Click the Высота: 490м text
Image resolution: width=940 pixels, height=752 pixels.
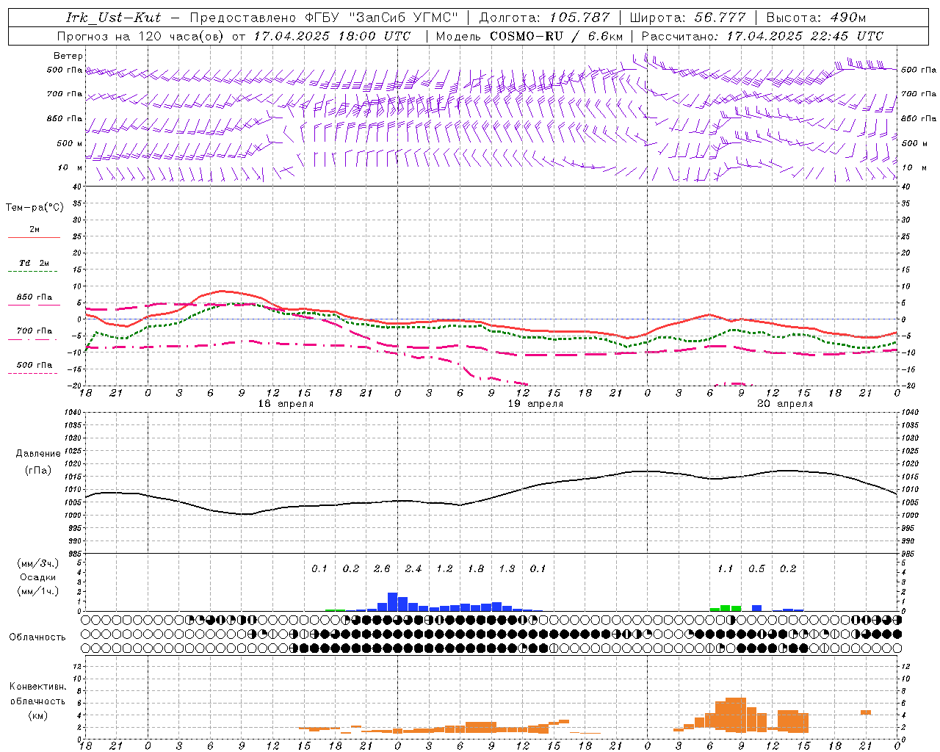point(816,18)
